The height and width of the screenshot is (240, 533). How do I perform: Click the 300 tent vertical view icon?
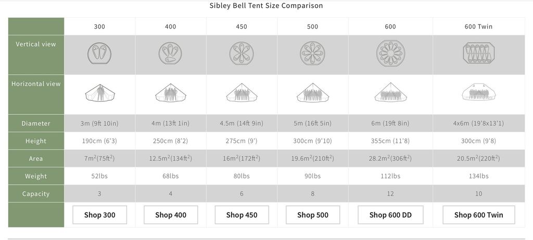(99, 54)
